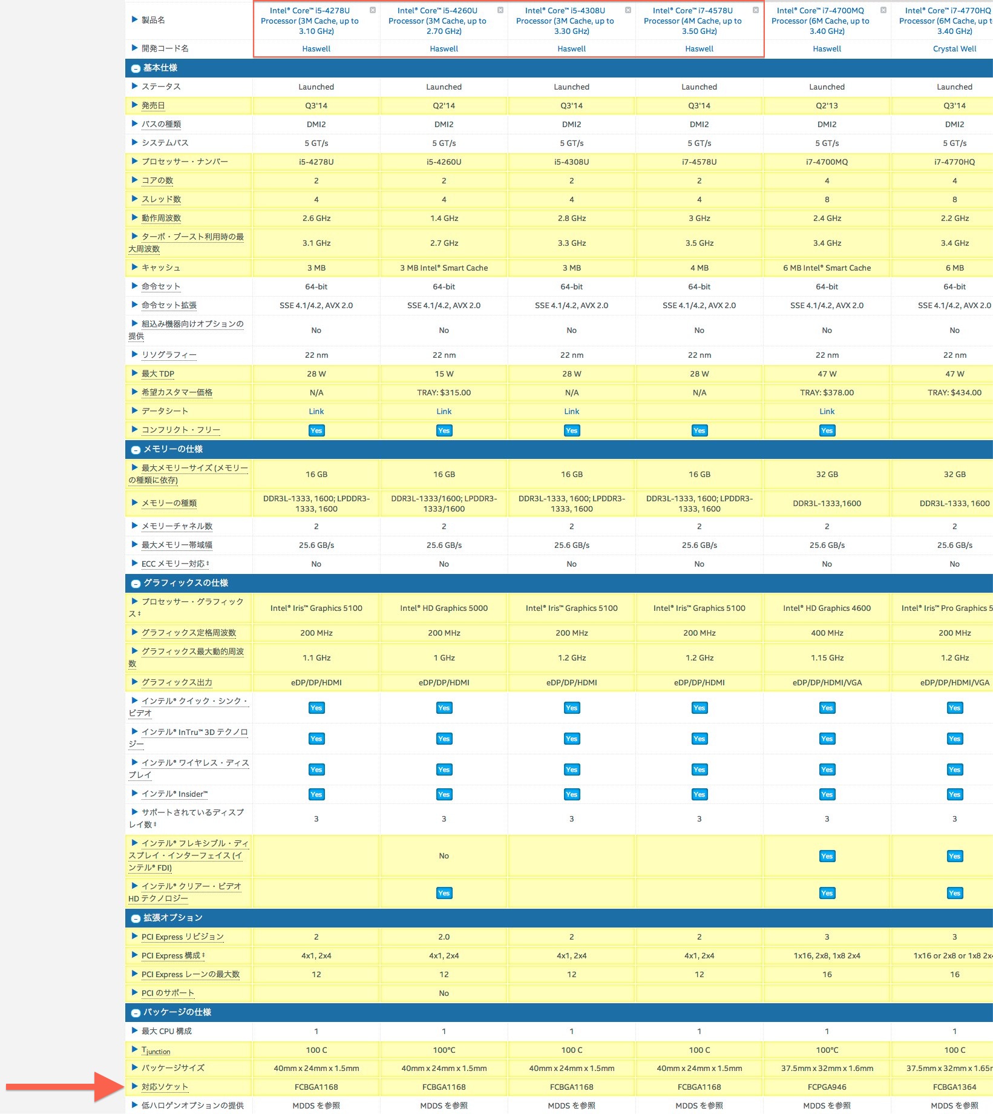Screen dimensions: 993x1114
Task: Expand the triangle beside 低ハロゲンオプションの提供
Action: tap(134, 1105)
